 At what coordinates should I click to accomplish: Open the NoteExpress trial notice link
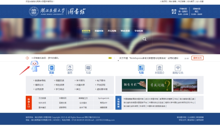(x=149, y=58)
